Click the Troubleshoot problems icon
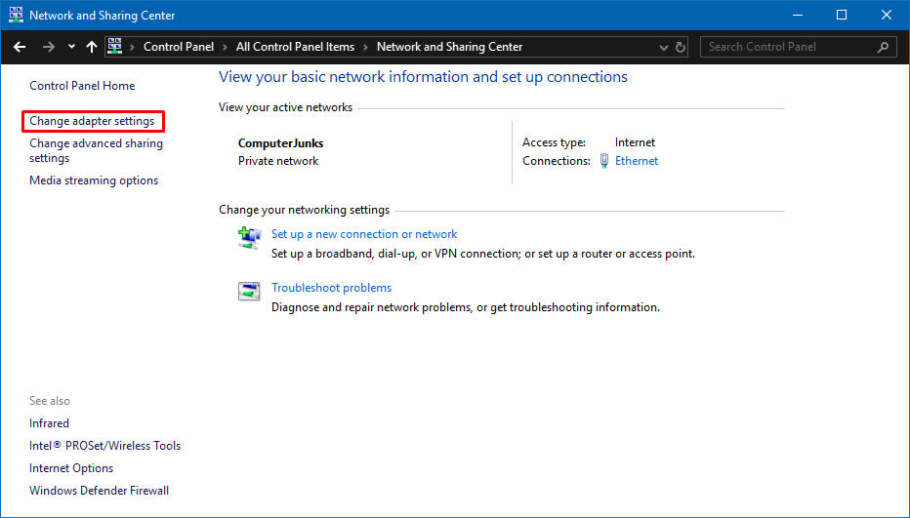Viewport: 910px width, 518px height. (x=250, y=291)
